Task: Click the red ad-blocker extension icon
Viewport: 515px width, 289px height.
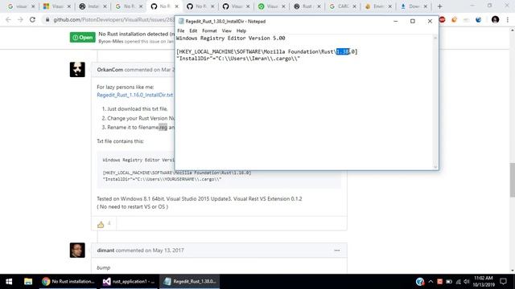Action: coord(442,19)
